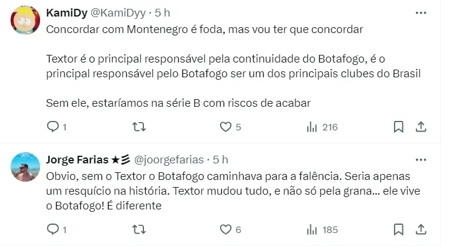The height and width of the screenshot is (246, 456).
Task: Repost KamiDy's tweet about Textor
Action: coord(139,127)
